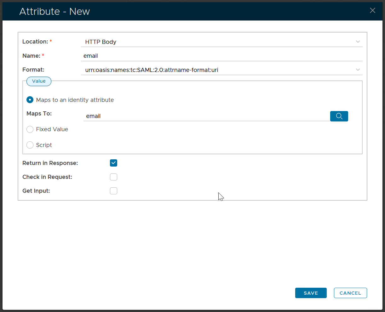Enable the Check in Request checkbox
Screen dimensions: 385x312
click(113, 177)
